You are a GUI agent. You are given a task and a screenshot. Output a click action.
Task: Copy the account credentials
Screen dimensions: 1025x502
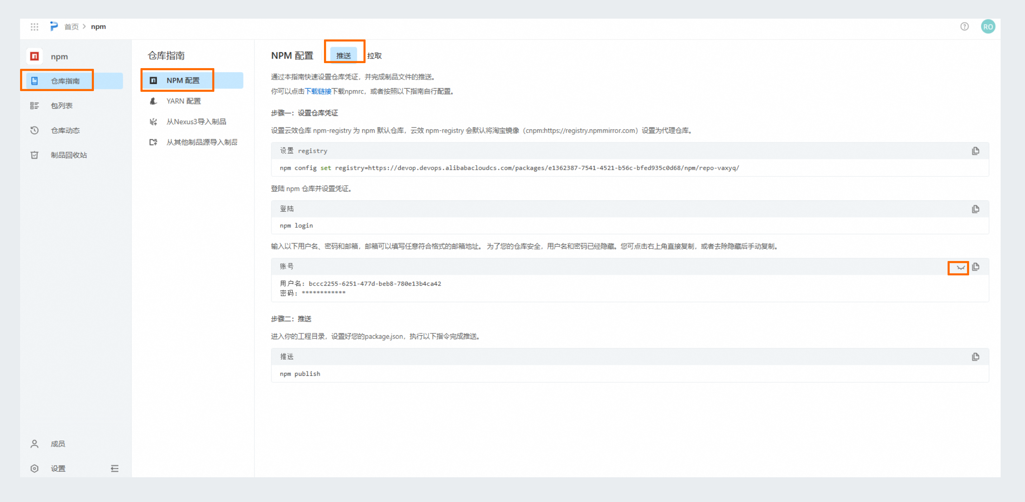point(975,267)
